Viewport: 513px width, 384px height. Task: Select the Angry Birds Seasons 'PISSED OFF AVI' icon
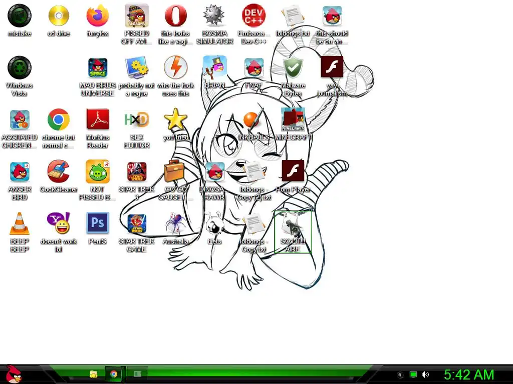137,15
